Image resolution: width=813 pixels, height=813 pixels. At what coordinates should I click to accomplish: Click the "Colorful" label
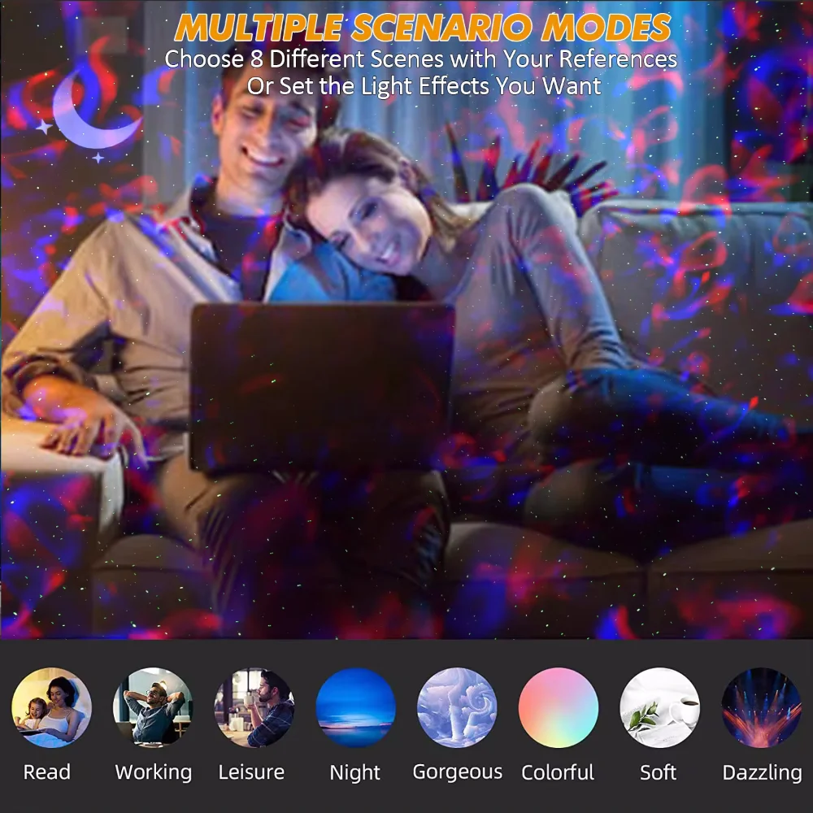pos(558,772)
